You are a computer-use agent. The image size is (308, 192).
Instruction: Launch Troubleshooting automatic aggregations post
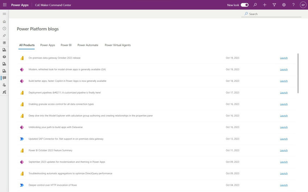284,174
